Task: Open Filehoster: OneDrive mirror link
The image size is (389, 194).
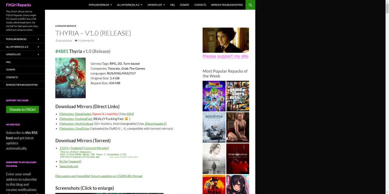Action: pyautogui.click(x=74, y=129)
